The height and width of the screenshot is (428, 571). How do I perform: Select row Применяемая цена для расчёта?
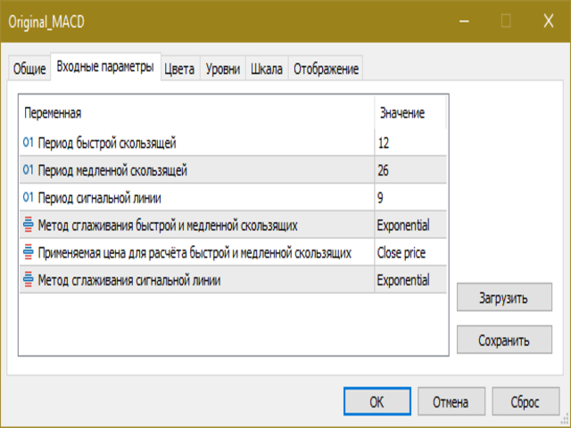coord(233,252)
